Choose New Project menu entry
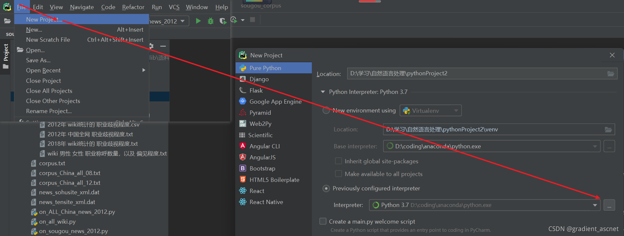 pos(81,19)
